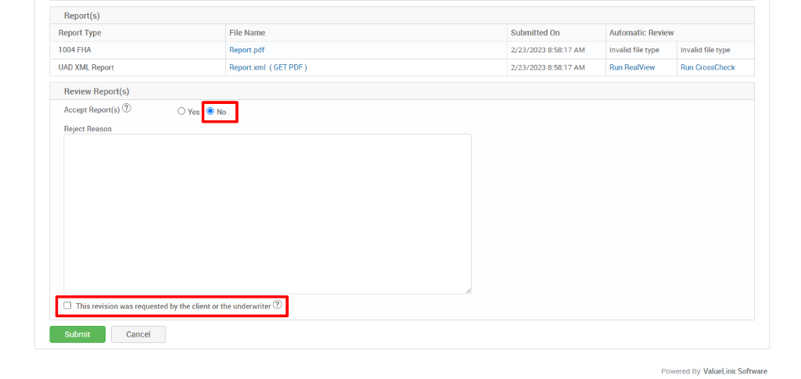This screenshot has height=379, width=801.
Task: Check revision requested by client checkbox
Action: point(67,306)
